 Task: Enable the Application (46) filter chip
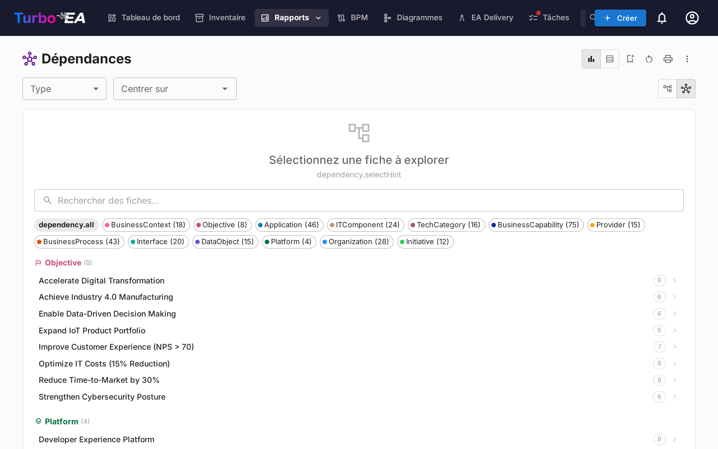289,225
